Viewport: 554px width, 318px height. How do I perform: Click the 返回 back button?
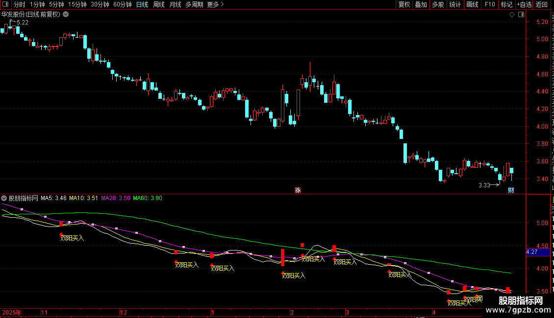(x=542, y=4)
